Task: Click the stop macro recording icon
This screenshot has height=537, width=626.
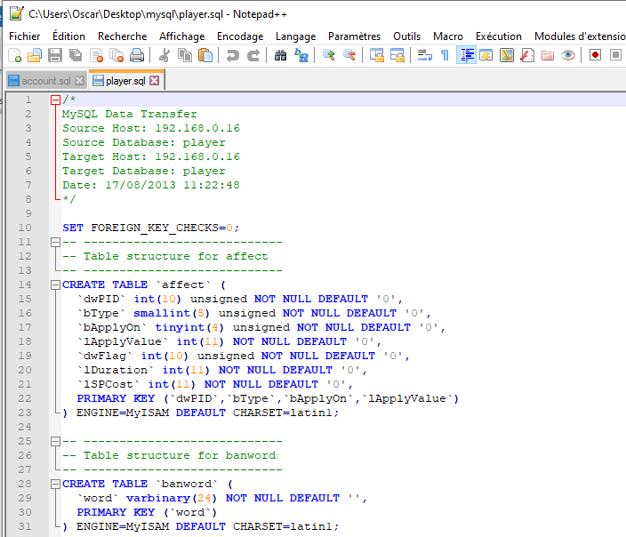Action: point(615,55)
